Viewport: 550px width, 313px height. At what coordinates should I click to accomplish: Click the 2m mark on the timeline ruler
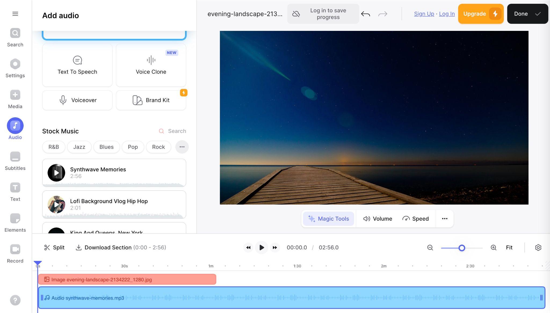click(x=384, y=266)
